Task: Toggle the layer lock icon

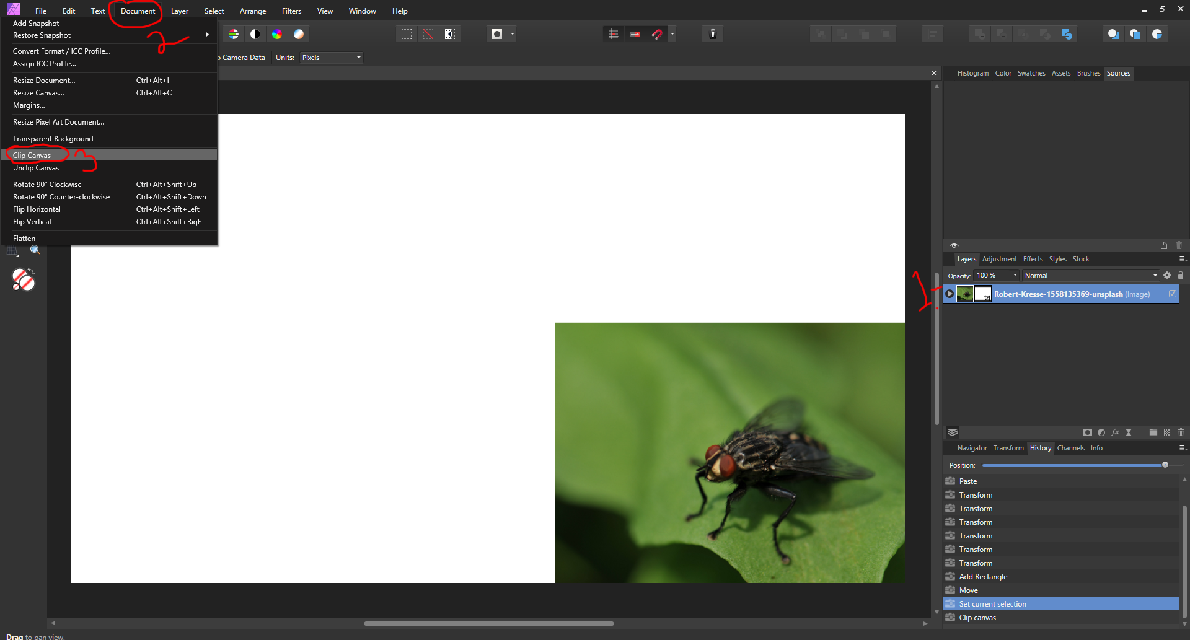Action: (x=1181, y=276)
